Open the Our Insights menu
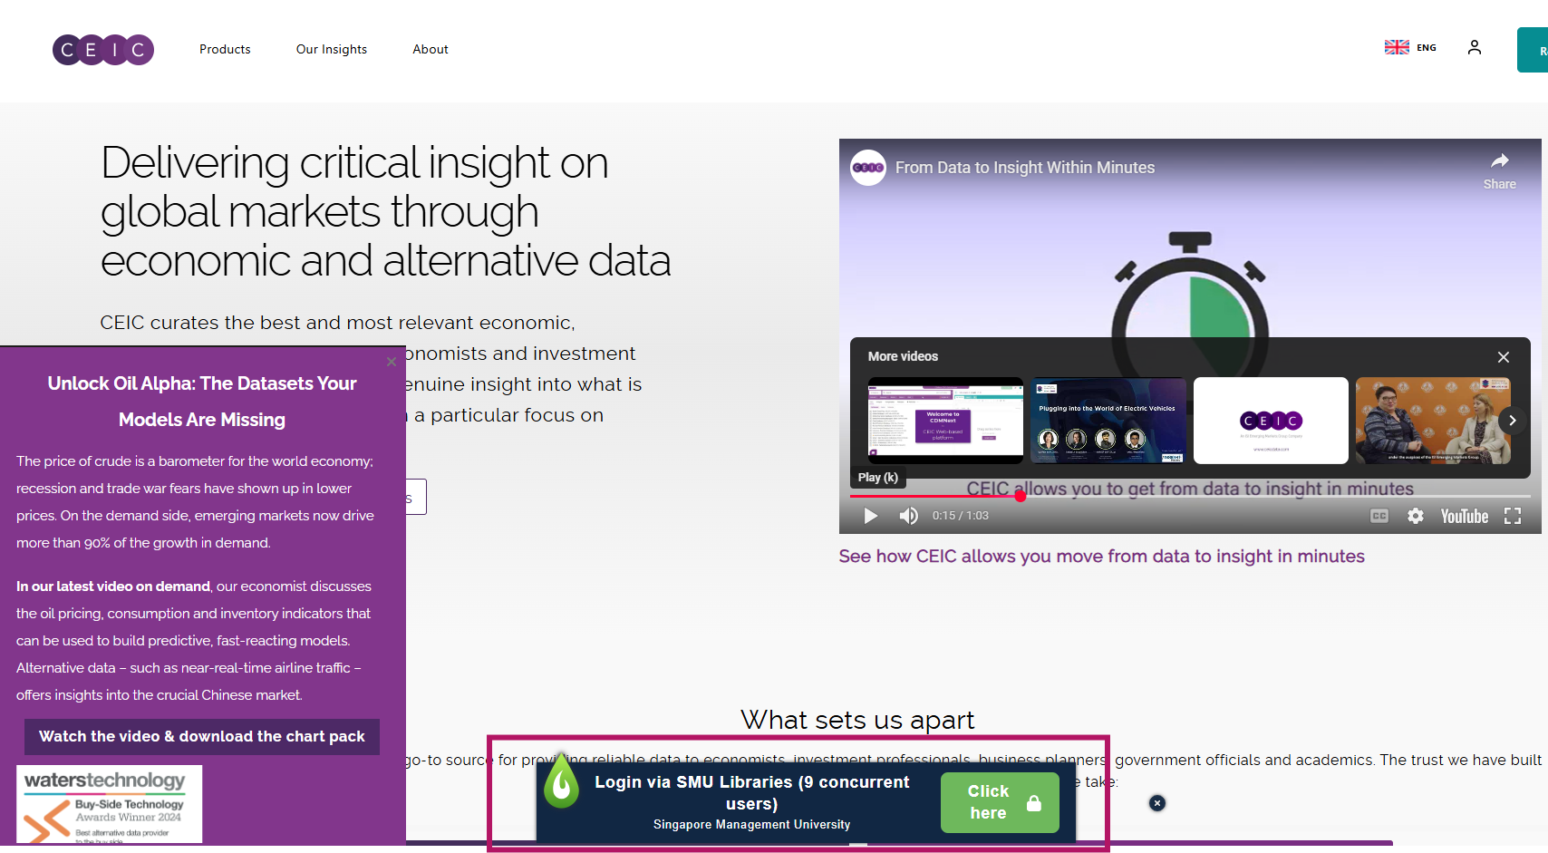1548x853 pixels. 332,49
